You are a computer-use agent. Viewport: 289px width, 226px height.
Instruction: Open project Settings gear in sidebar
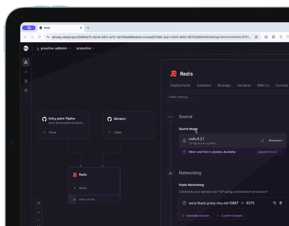point(26,91)
